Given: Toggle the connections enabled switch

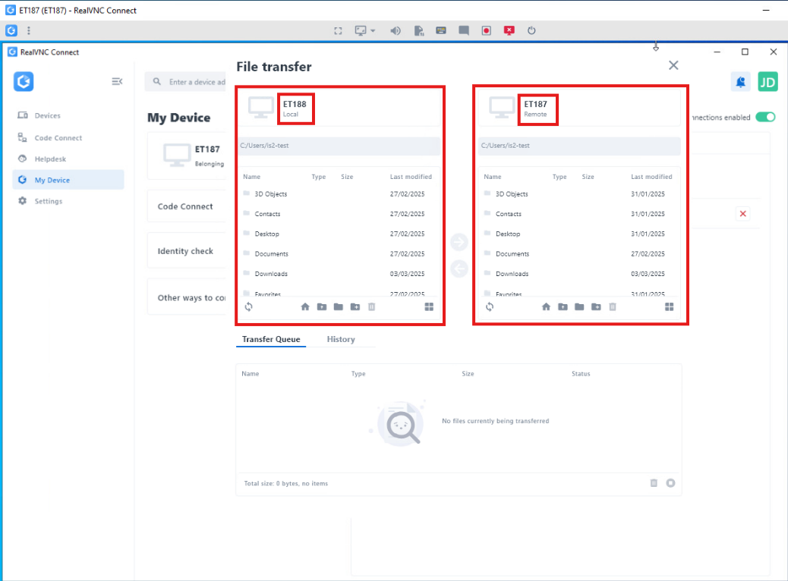Looking at the screenshot, I should click(x=765, y=117).
